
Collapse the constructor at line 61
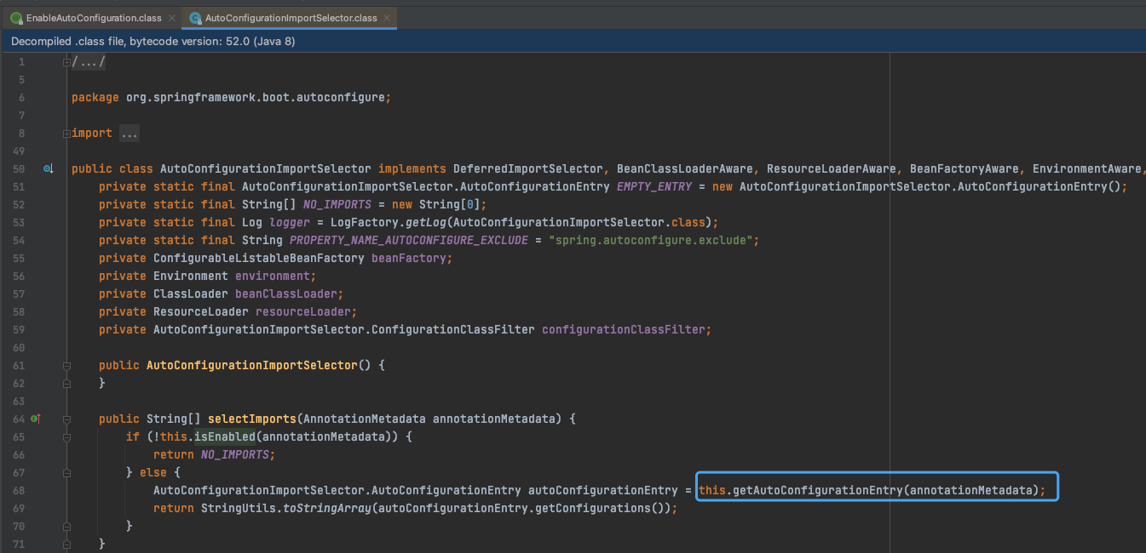pyautogui.click(x=66, y=366)
